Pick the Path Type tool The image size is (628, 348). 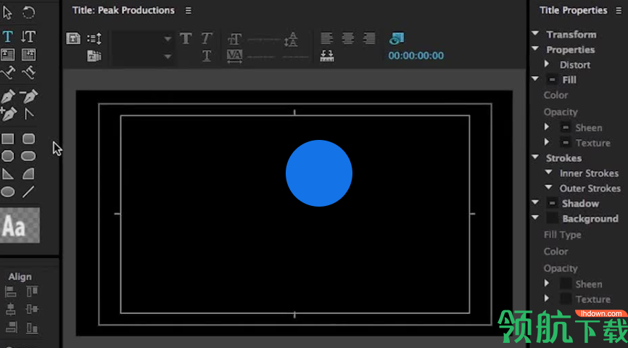click(x=8, y=73)
